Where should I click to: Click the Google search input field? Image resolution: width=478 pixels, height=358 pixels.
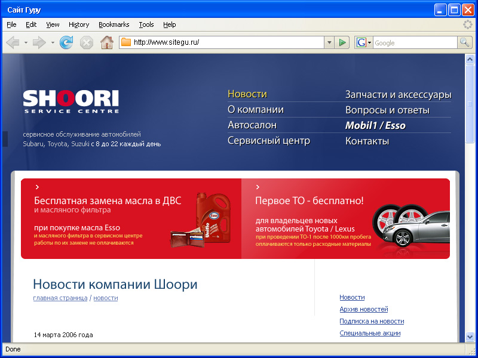pyautogui.click(x=415, y=42)
